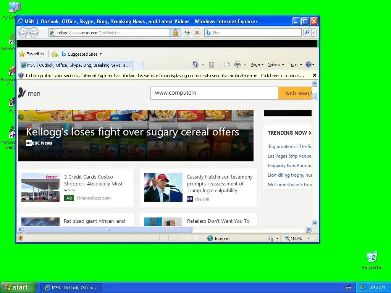The width and height of the screenshot is (391, 293).
Task: Click the status bar shield icon
Action: point(20,238)
